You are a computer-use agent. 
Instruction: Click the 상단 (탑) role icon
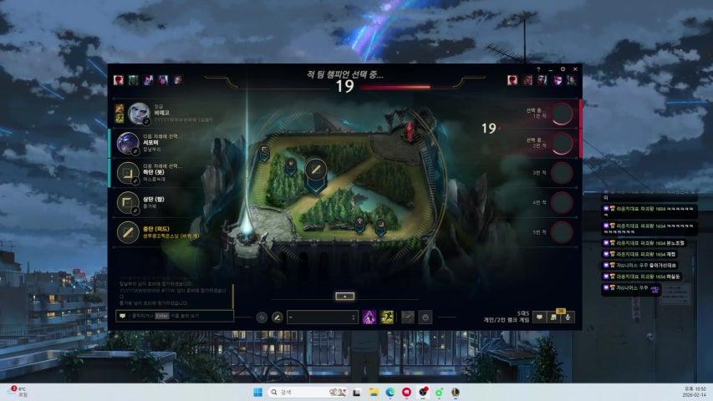[128, 202]
